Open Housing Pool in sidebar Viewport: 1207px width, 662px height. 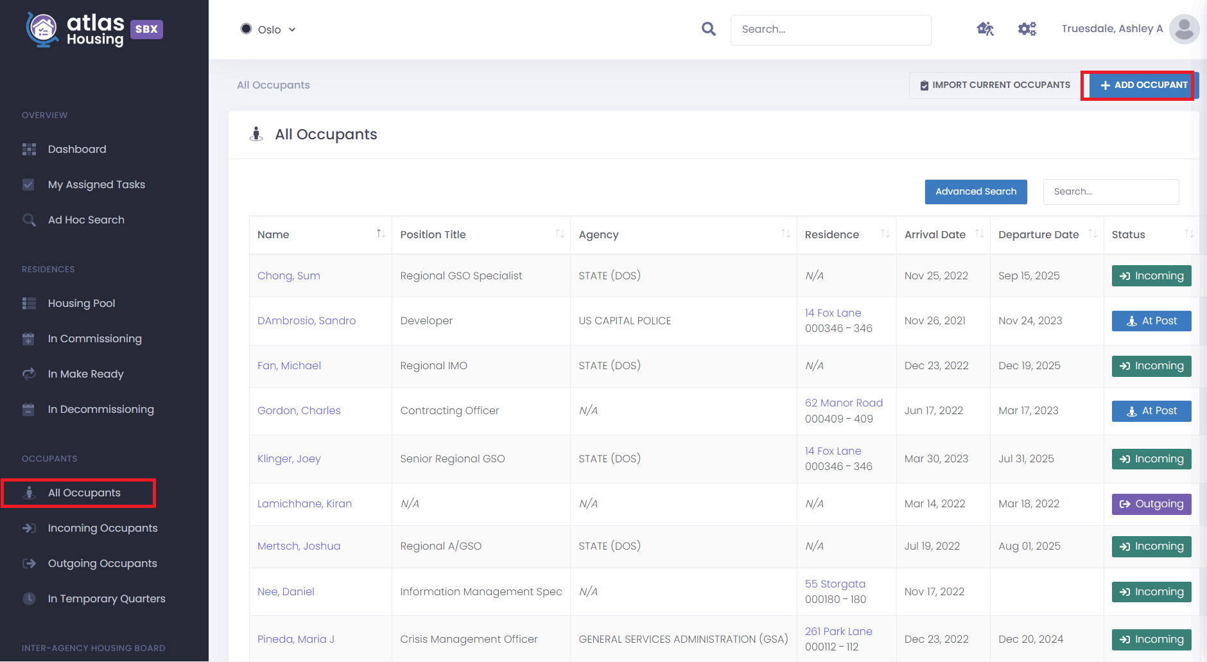pyautogui.click(x=82, y=303)
